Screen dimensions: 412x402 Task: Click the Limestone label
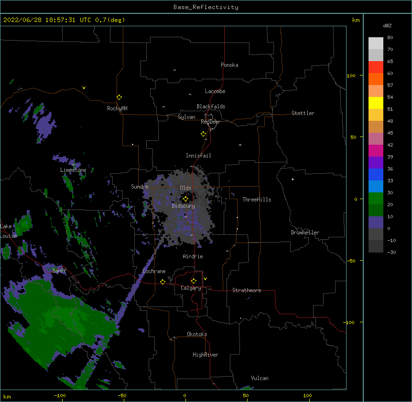[x=73, y=170]
